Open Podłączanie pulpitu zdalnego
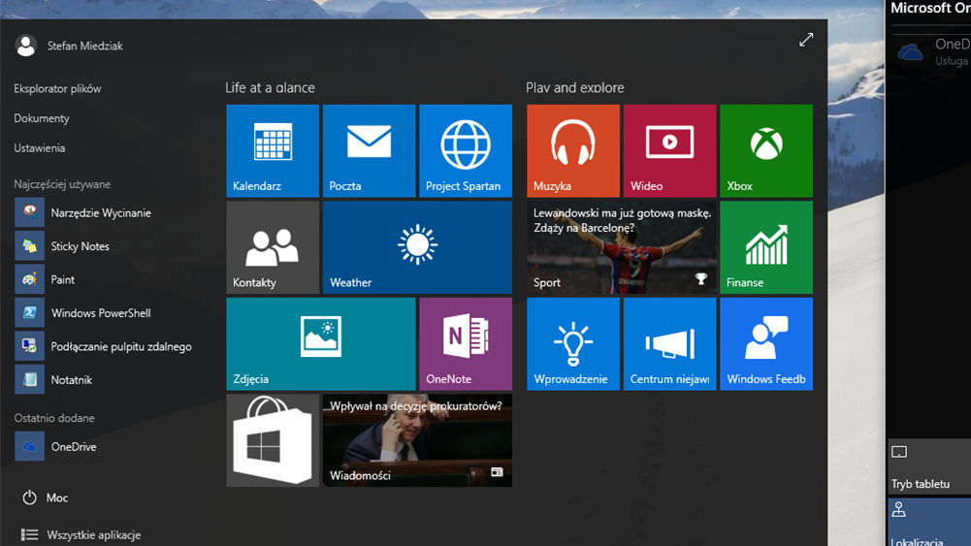 [x=106, y=346]
